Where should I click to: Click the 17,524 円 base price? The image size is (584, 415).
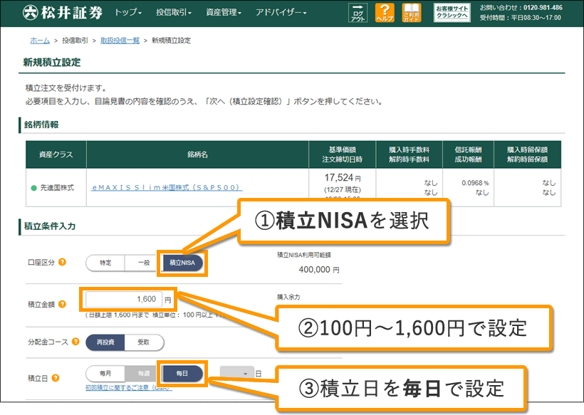coord(342,178)
